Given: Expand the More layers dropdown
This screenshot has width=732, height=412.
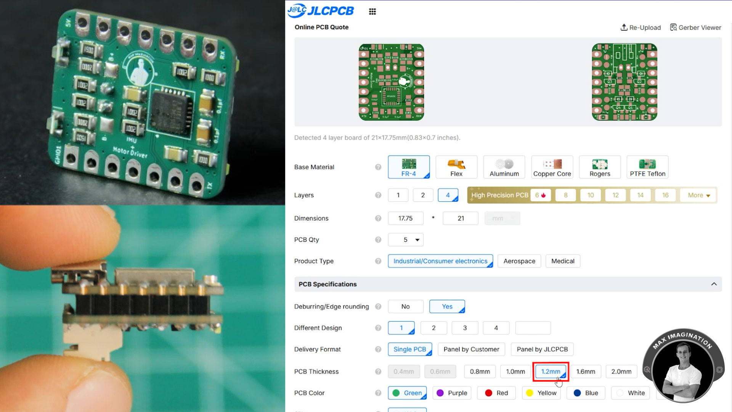Looking at the screenshot, I should [x=698, y=195].
